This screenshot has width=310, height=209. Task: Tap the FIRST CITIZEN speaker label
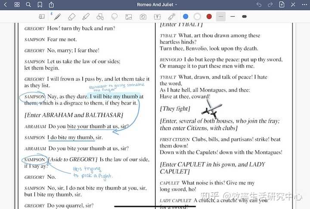click(x=175, y=140)
